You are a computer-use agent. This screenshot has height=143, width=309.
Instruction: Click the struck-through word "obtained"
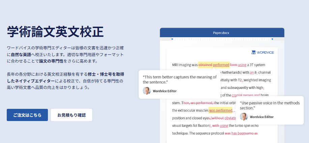(205, 65)
